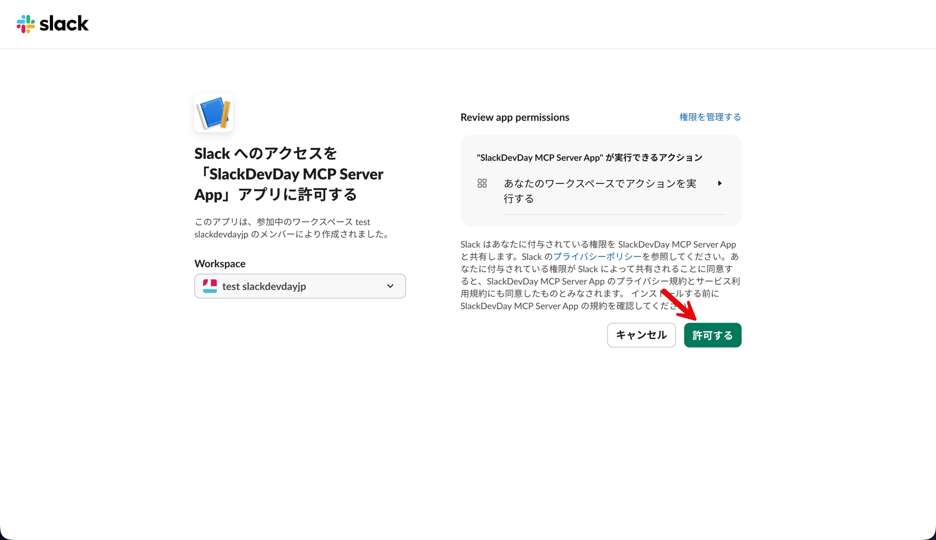Click the が実行できるアクション section heading

(590, 157)
